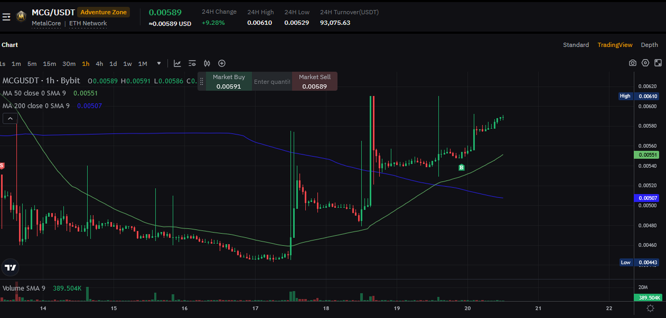Image resolution: width=666 pixels, height=318 pixels.
Task: Click the 0.00551 MA price label on axis
Action: (x=647, y=155)
